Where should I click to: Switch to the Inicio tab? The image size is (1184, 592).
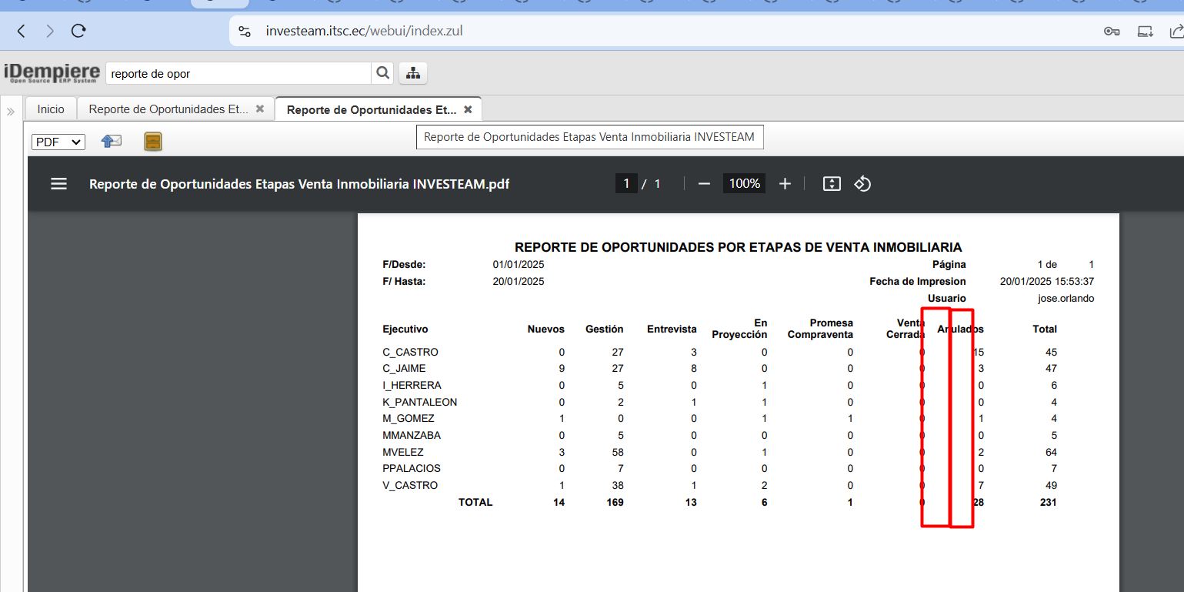pyautogui.click(x=51, y=109)
